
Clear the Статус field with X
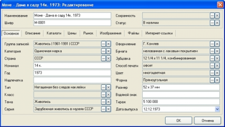click(217, 23)
